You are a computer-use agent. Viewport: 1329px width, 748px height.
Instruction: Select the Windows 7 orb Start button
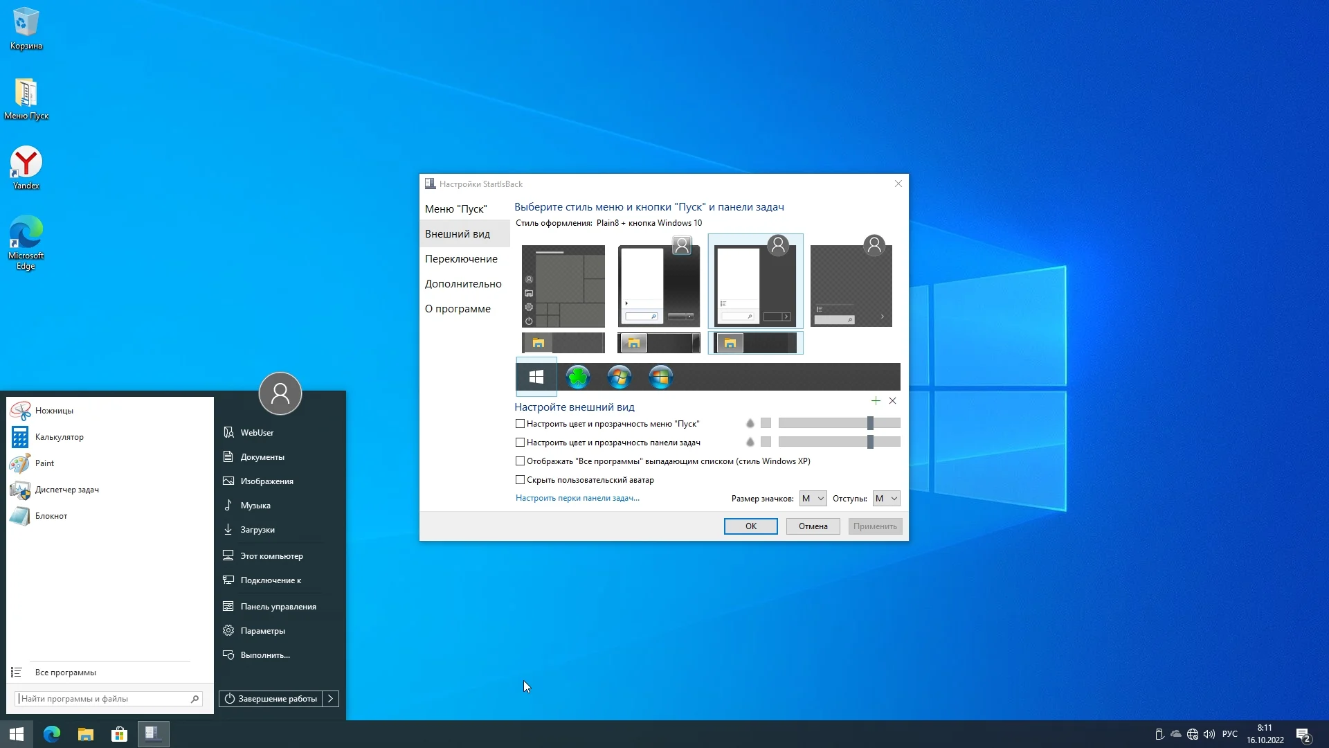(x=619, y=377)
